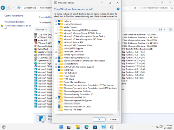This screenshot has height=130, width=174.
Task: Select the Microsoft Office program icon
Action: click(36, 66)
